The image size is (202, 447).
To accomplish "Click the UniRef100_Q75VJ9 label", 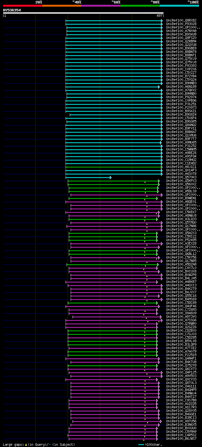I will click(181, 59).
